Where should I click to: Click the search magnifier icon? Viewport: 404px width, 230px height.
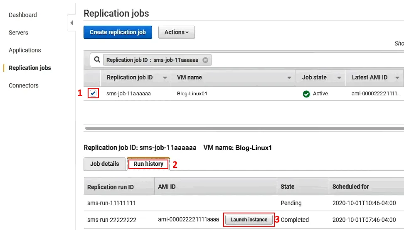coord(97,60)
